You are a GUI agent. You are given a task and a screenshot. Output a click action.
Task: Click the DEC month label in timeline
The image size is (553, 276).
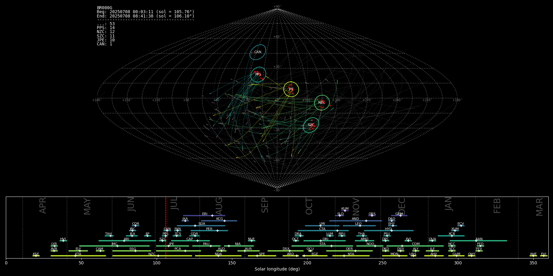[x=402, y=206]
